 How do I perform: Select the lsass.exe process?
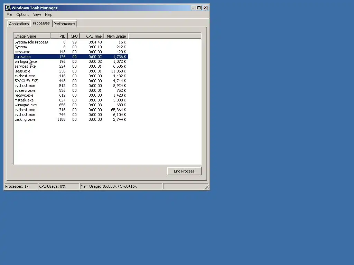pyautogui.click(x=71, y=71)
